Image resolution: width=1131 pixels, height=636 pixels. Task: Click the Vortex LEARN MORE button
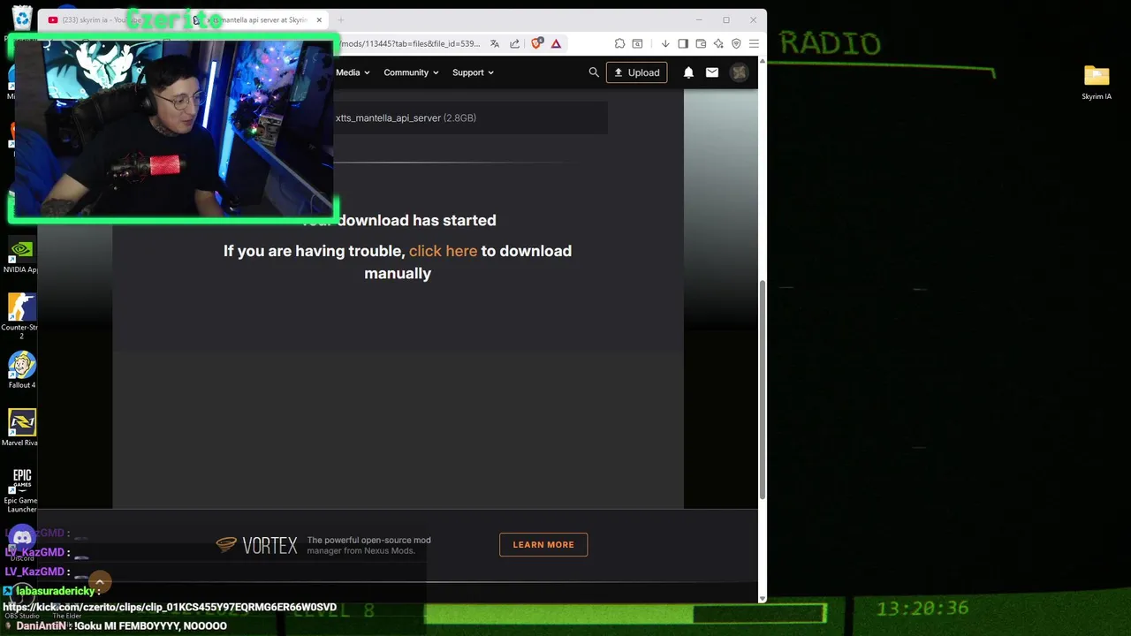point(543,544)
